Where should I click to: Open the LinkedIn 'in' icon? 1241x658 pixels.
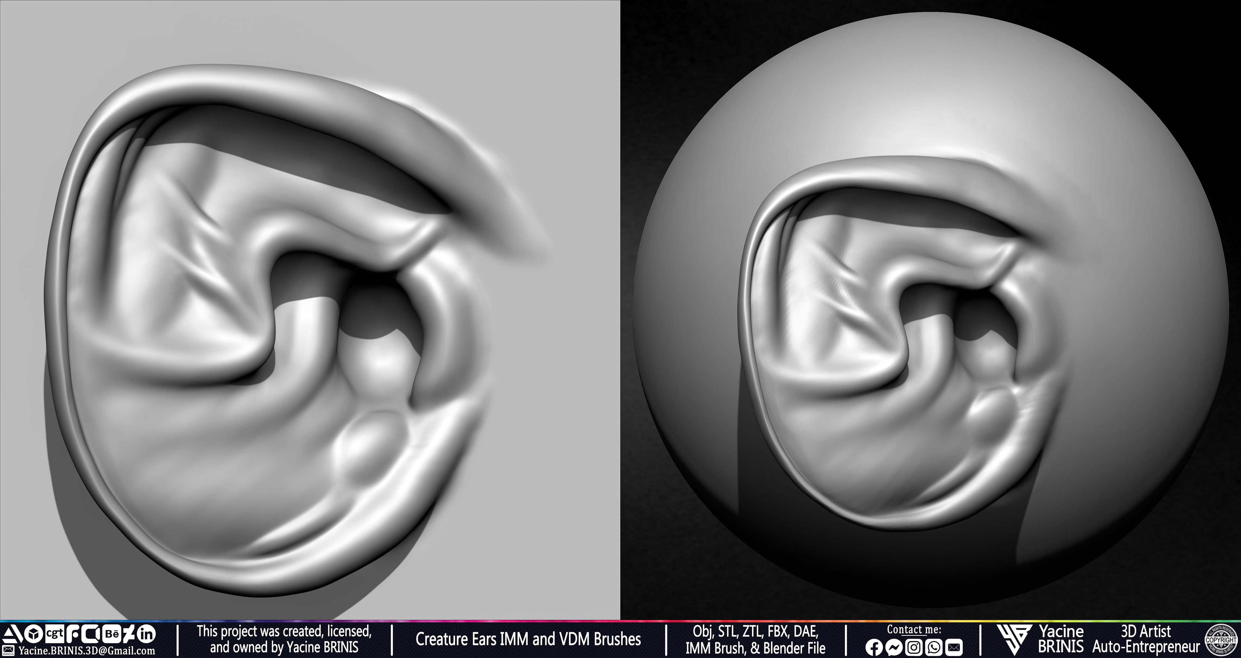coord(146,634)
